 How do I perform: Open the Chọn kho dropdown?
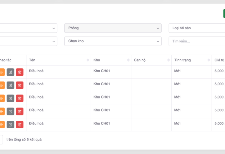pyautogui.click(x=113, y=41)
